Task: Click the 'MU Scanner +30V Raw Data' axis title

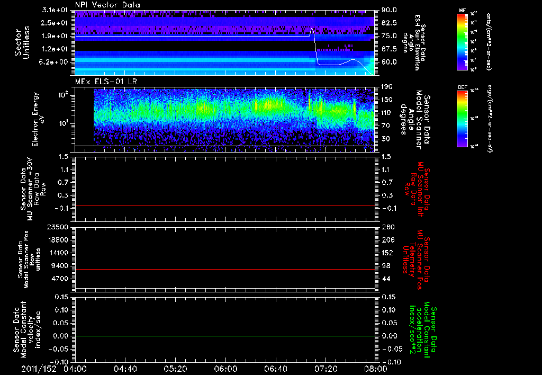Action: pos(33,189)
